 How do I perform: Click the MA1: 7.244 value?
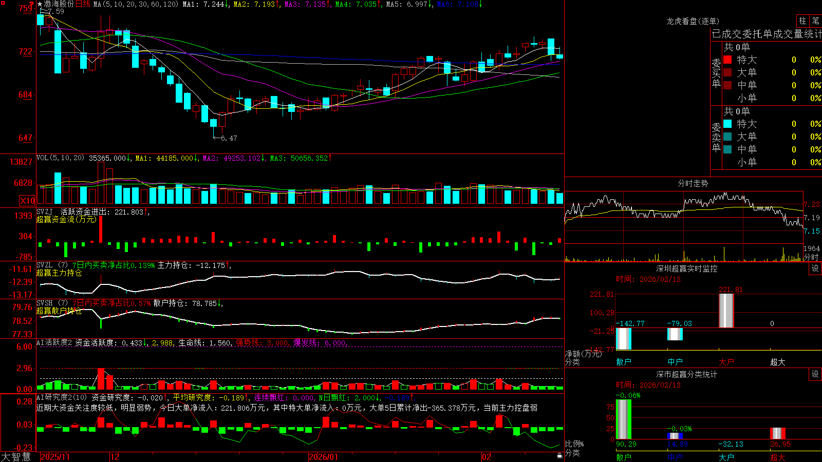click(206, 4)
